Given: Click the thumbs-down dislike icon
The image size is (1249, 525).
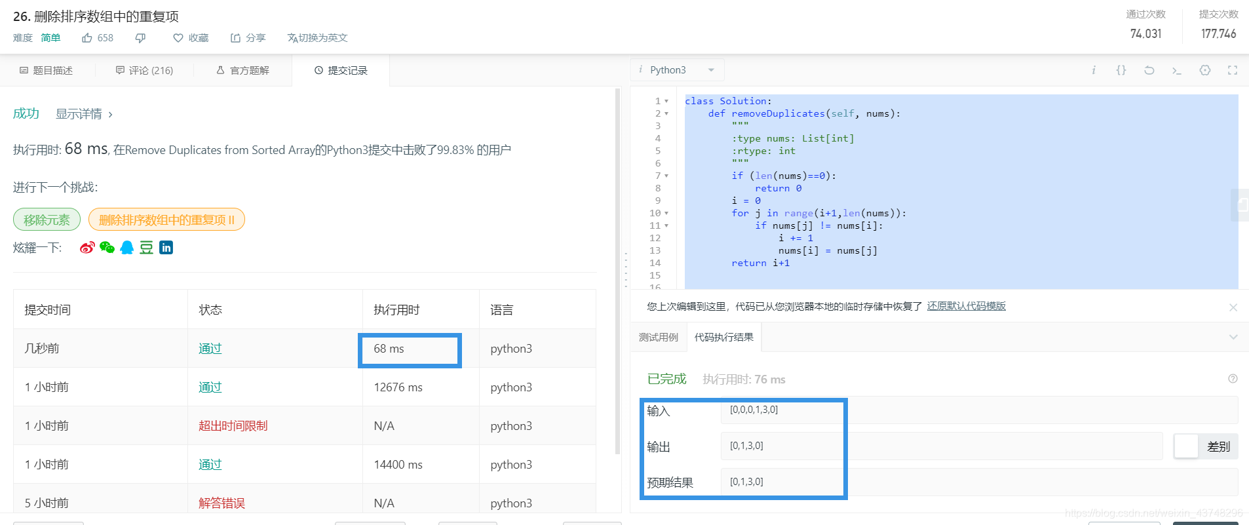Looking at the screenshot, I should (140, 38).
